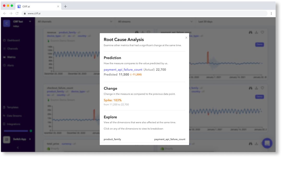Select the product_family dimension row in Explore
Image resolution: width=282 pixels, height=177 pixels.
144,139
